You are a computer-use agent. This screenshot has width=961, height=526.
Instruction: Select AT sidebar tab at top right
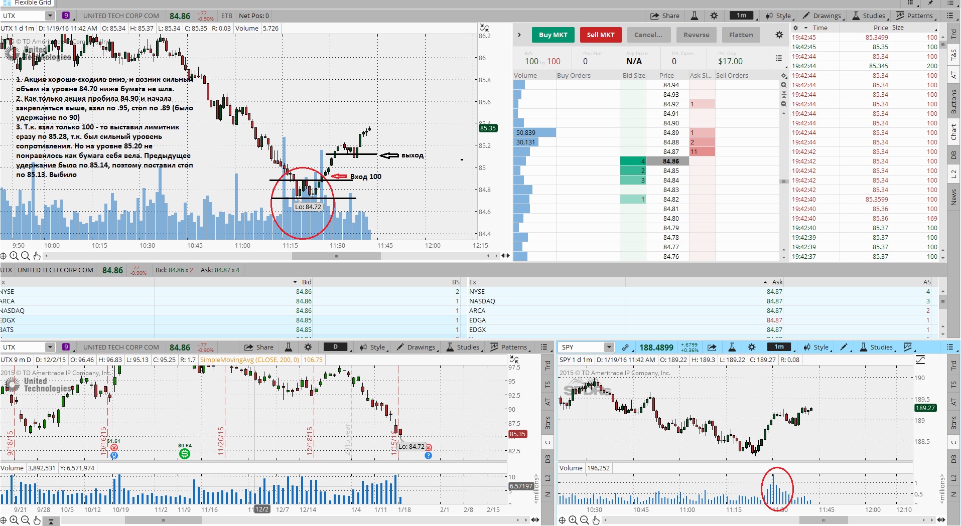954,75
